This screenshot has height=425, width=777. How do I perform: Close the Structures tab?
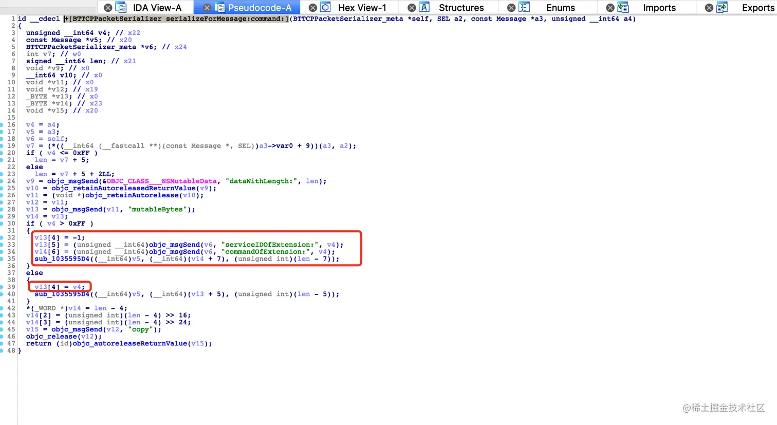(x=412, y=8)
